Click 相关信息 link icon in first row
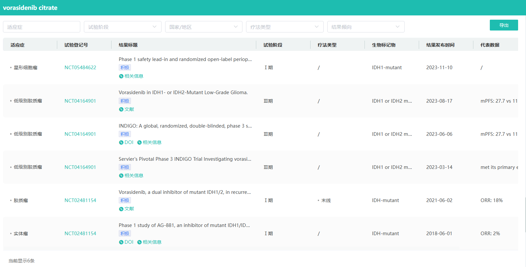 click(121, 76)
